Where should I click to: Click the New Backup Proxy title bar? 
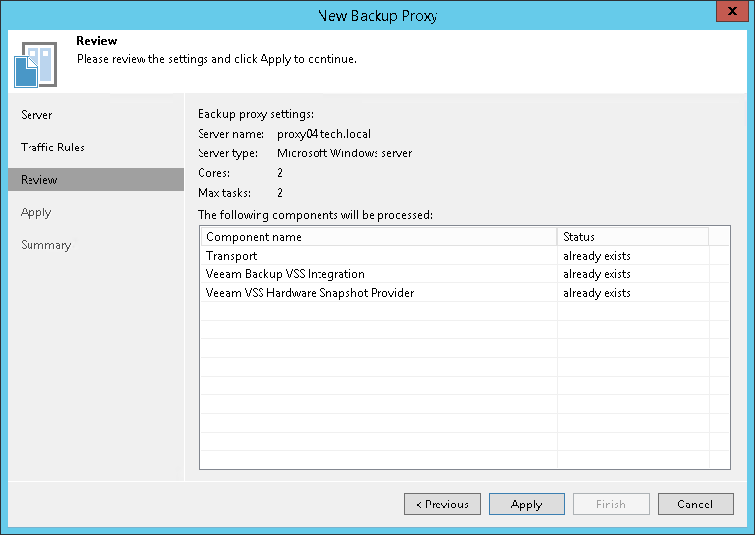(377, 16)
